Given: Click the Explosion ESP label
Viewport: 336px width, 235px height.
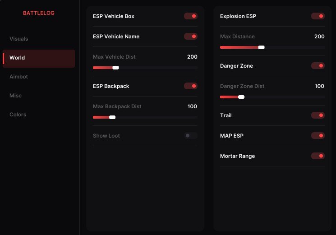Looking at the screenshot, I should tap(238, 16).
